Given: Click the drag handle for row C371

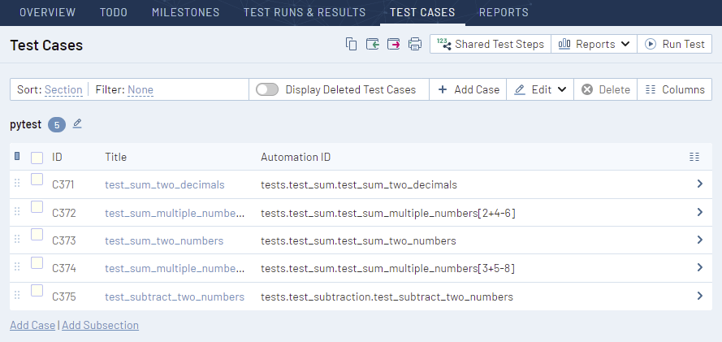Looking at the screenshot, I should pos(17,184).
